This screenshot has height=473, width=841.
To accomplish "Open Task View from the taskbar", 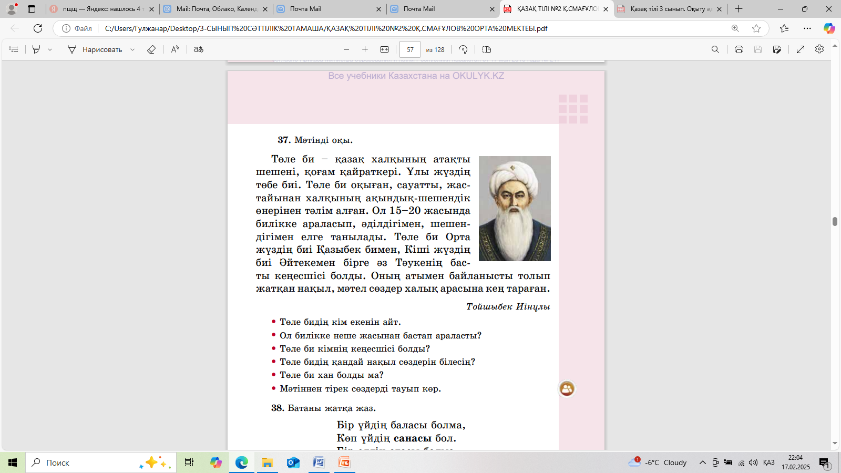I will 189,462.
